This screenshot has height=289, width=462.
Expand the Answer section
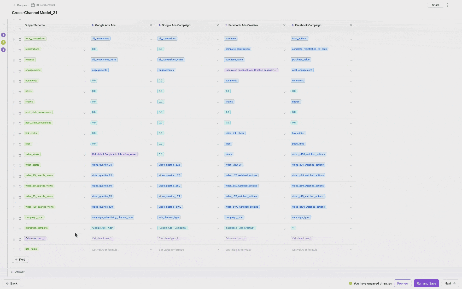click(12, 272)
